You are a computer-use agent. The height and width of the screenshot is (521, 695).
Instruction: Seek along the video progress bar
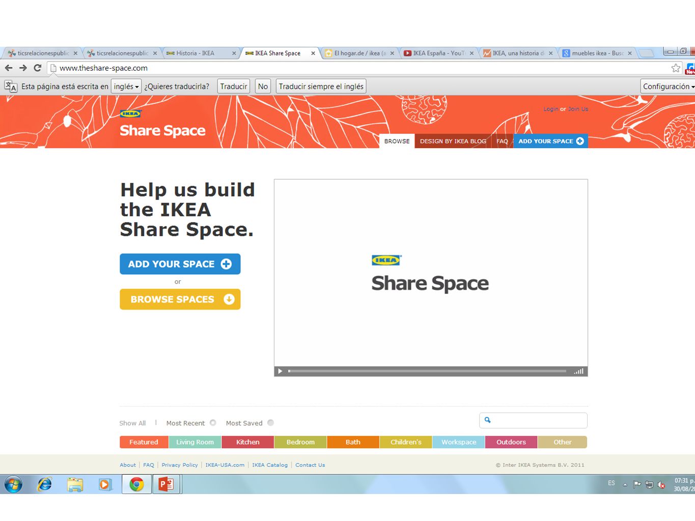pos(427,371)
